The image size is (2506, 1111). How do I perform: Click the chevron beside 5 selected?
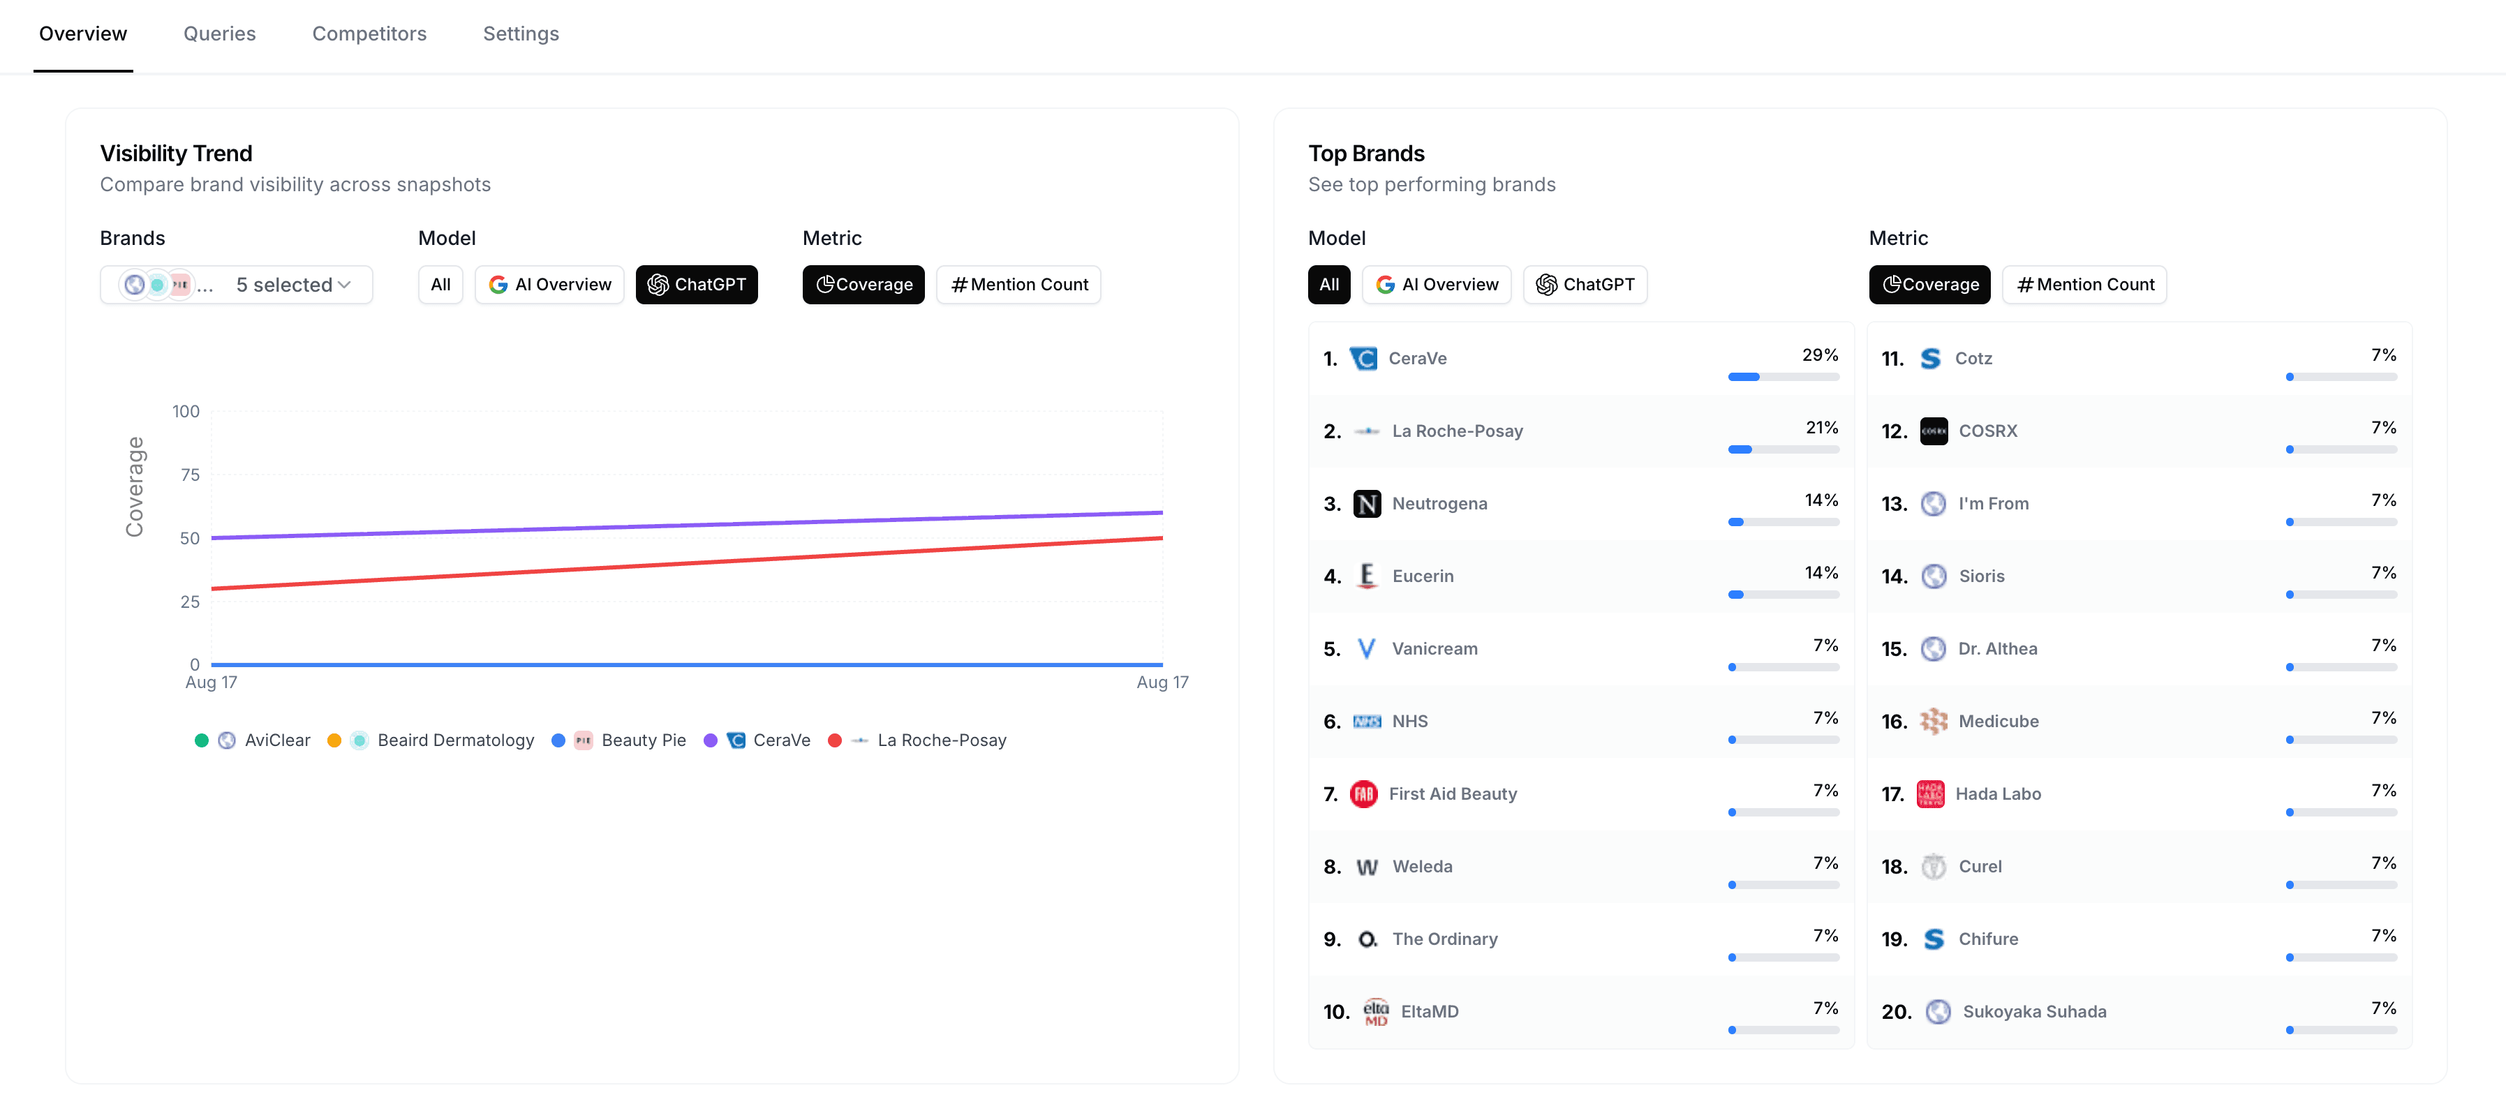344,285
